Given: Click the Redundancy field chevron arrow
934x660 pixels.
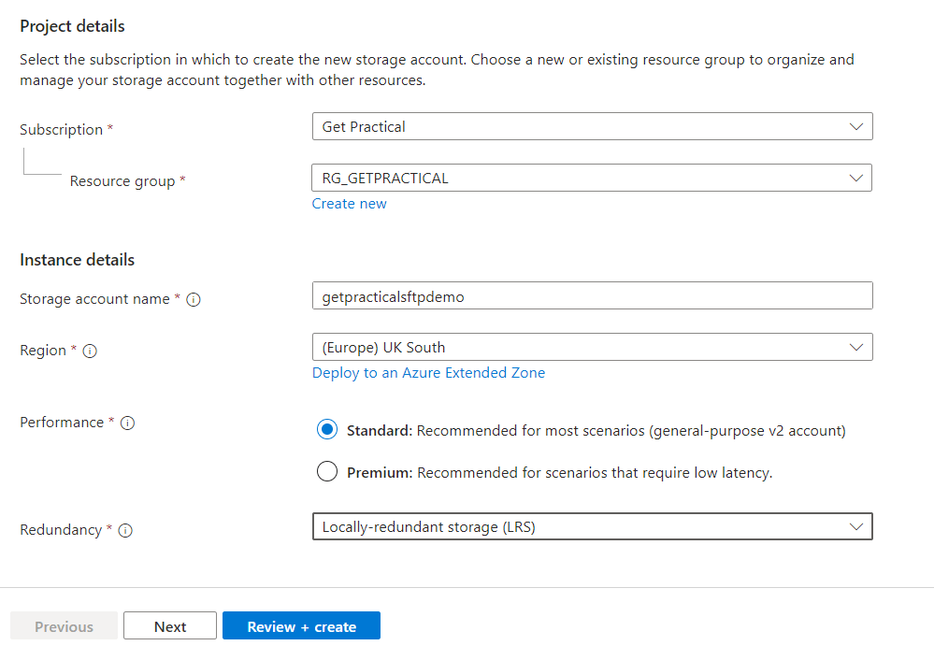Looking at the screenshot, I should [x=855, y=526].
